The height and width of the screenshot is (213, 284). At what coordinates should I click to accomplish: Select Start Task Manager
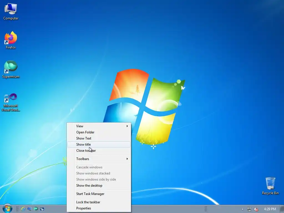pos(99,194)
